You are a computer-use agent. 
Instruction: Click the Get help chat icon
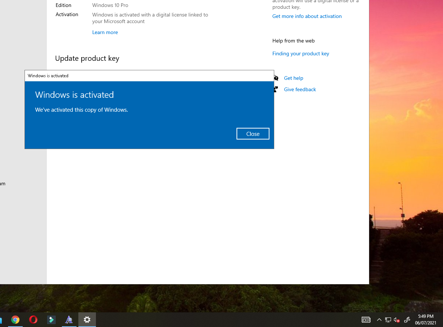pyautogui.click(x=276, y=78)
